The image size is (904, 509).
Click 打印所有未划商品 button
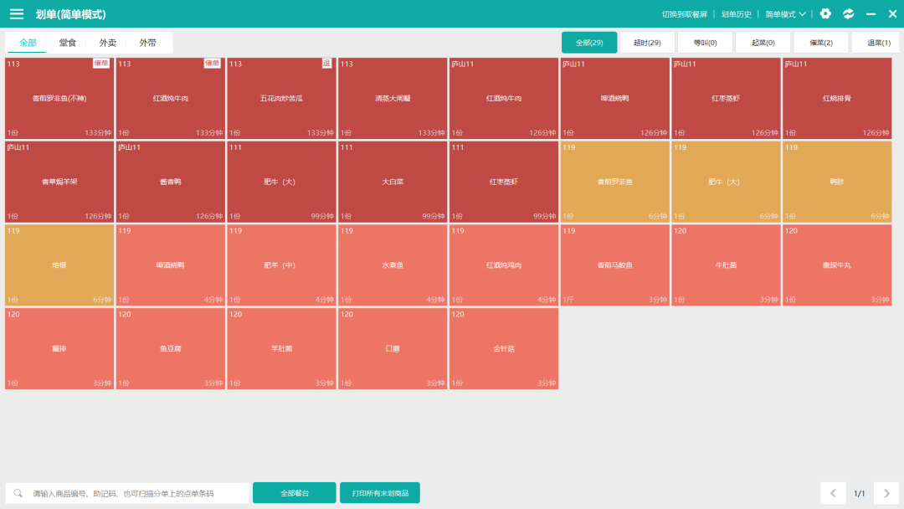[x=379, y=493]
